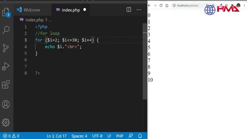Viewport: 247px width, 139px height.
Task: Click Ln 3, Col 17 in status bar
Action: point(57,136)
